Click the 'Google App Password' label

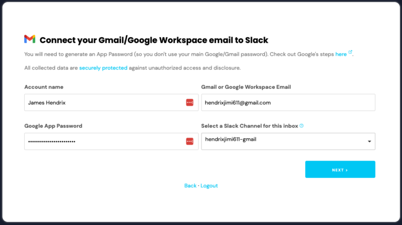pyautogui.click(x=53, y=126)
